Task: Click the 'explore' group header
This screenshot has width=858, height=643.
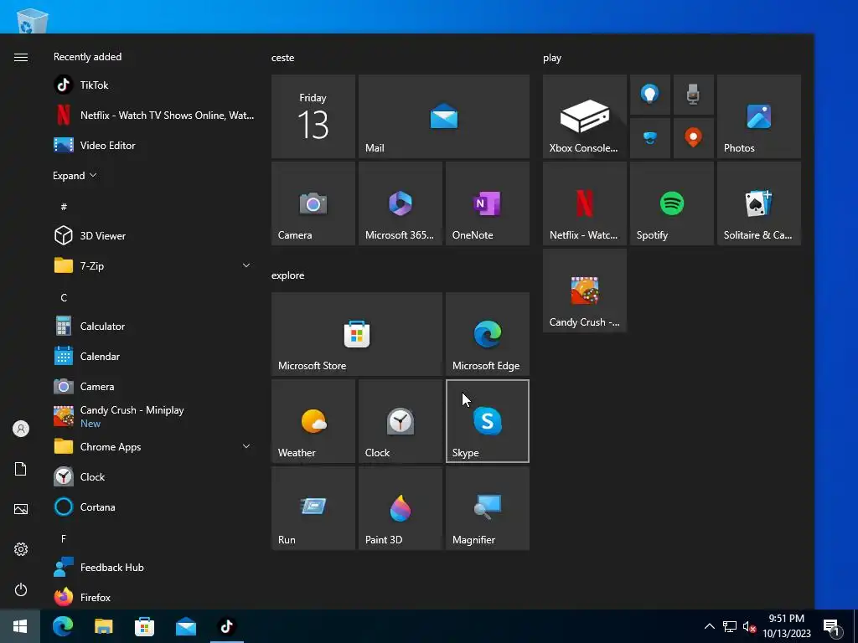Action: click(x=288, y=275)
